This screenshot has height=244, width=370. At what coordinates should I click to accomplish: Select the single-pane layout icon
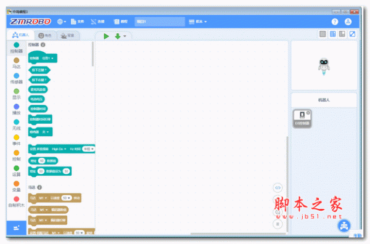coord(323,34)
